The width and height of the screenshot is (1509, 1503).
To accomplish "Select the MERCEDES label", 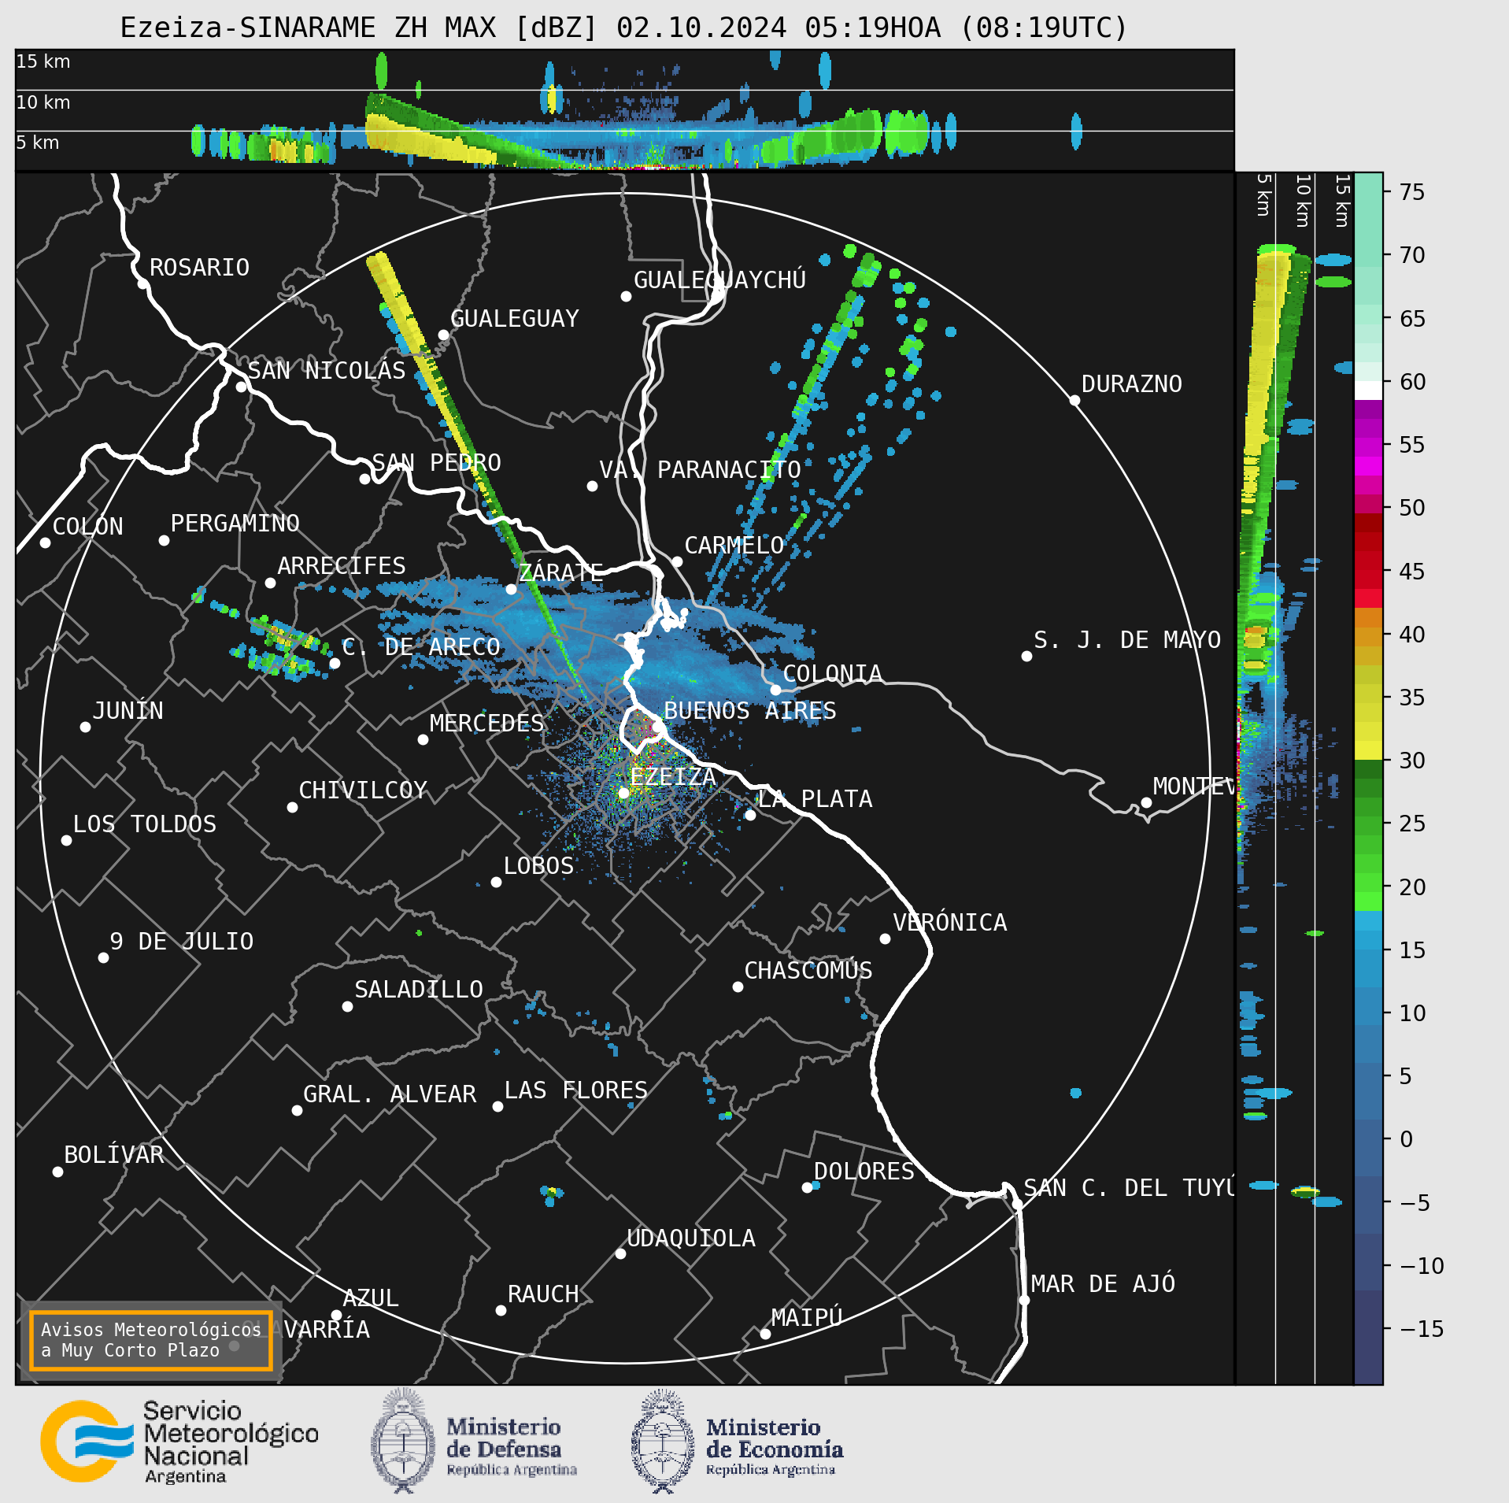I will [x=486, y=724].
